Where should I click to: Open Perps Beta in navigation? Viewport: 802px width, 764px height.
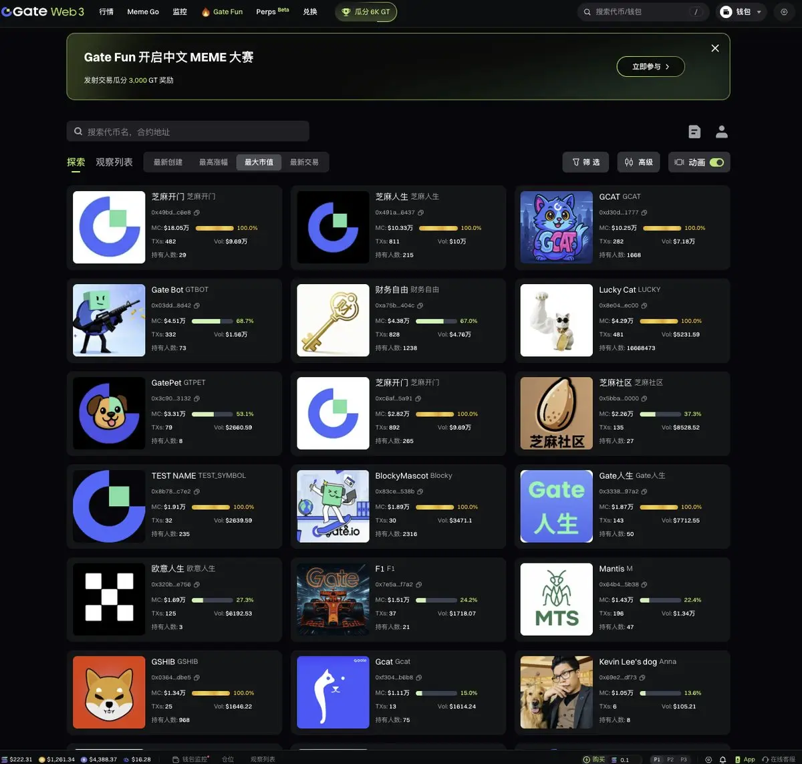(x=272, y=11)
